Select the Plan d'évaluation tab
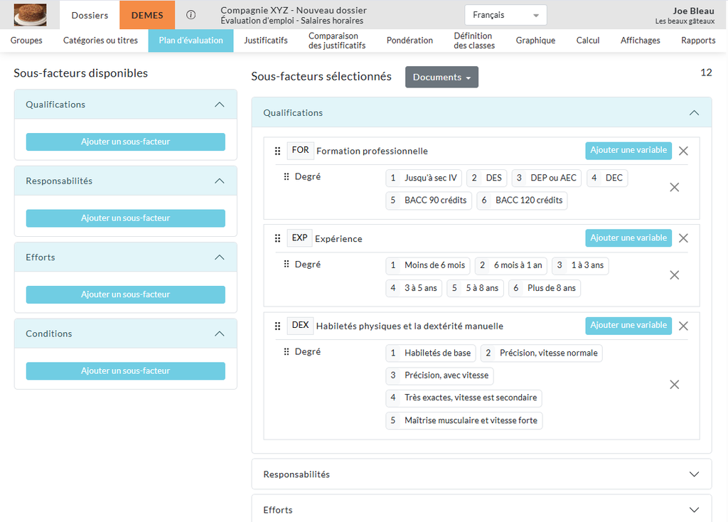728x522 pixels. click(191, 41)
